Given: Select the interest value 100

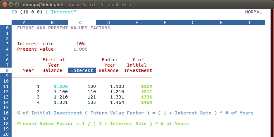Looking at the screenshot, I should (x=92, y=87).
